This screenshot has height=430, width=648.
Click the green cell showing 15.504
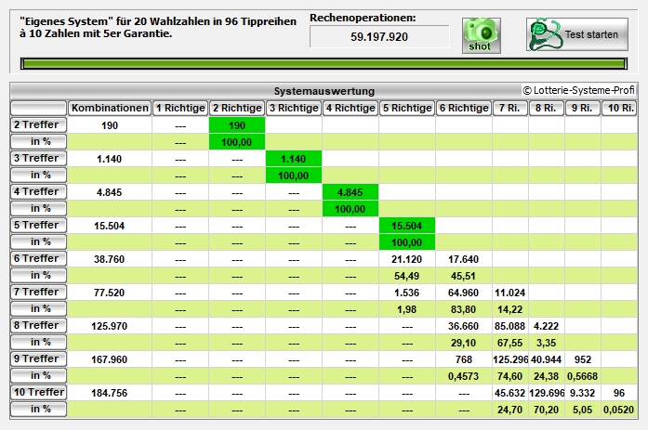406,226
